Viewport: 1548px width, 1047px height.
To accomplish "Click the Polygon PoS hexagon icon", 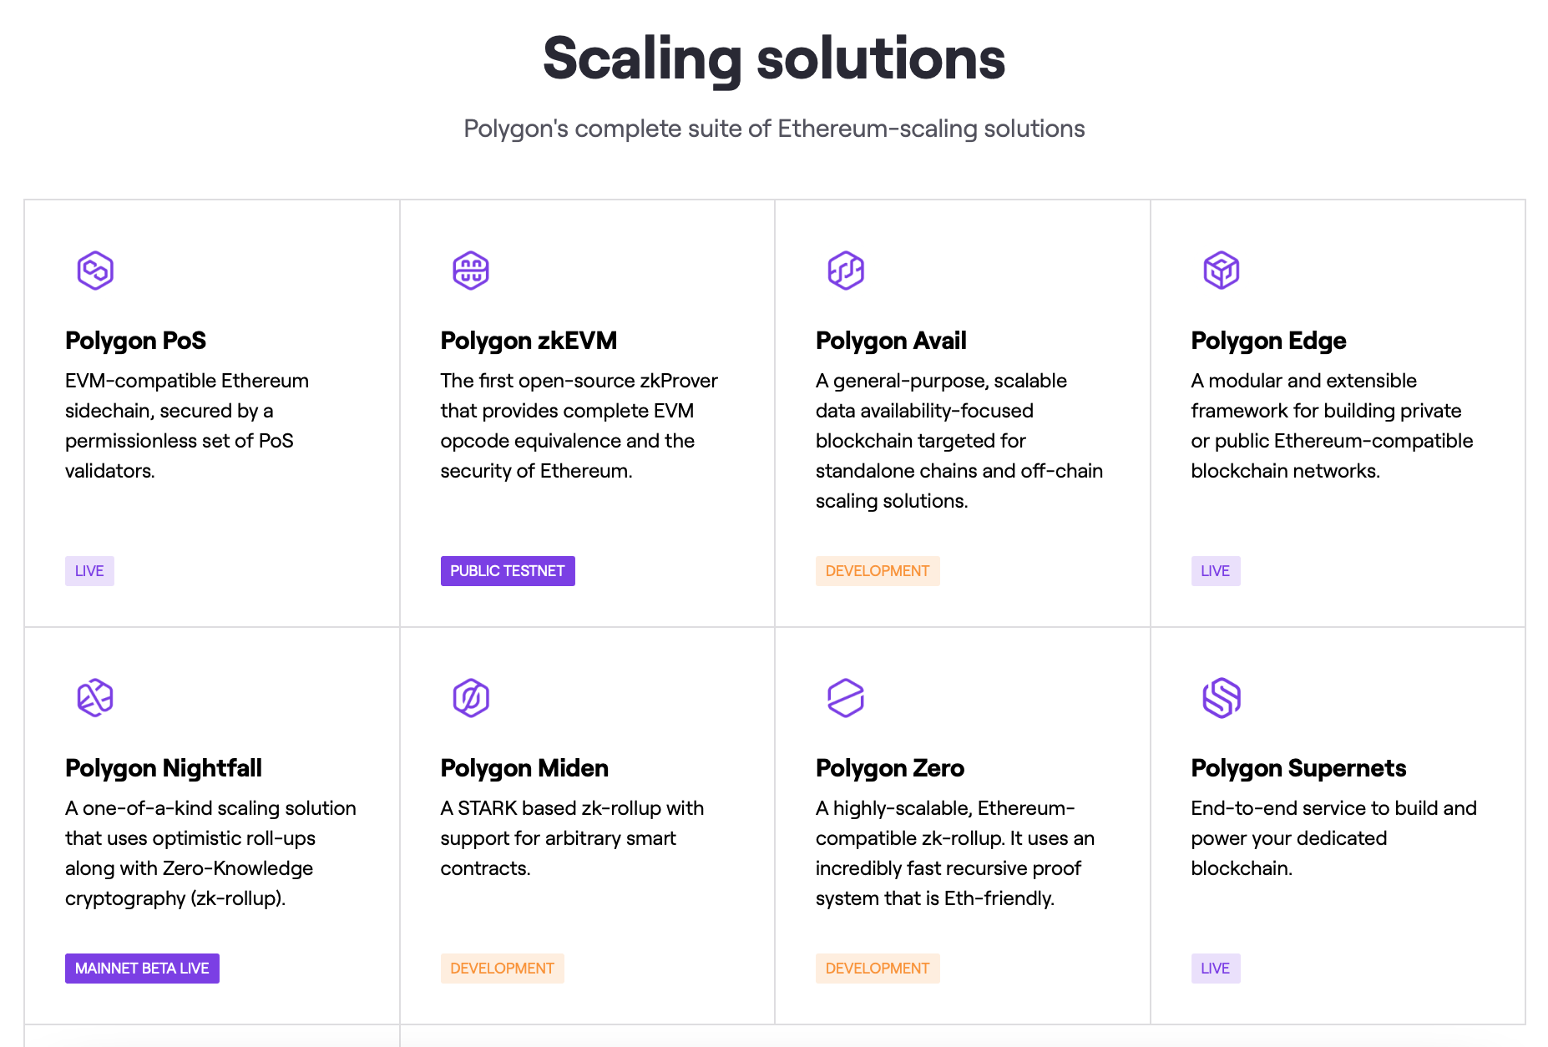I will click(x=95, y=271).
